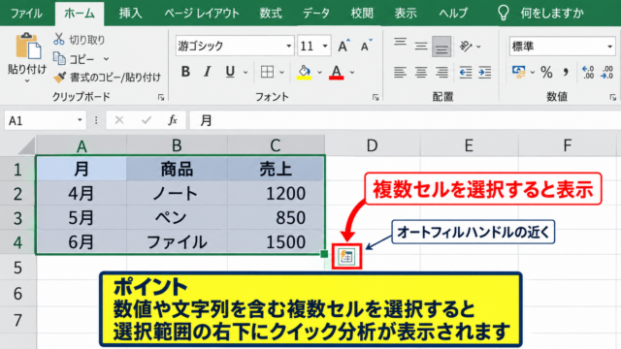The image size is (621, 349).
Task: Switch to the データ (Data) tab
Action: coord(316,14)
